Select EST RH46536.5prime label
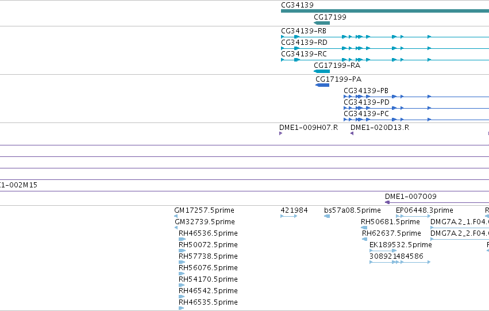Screen dimensions: 489x311 click(x=208, y=233)
